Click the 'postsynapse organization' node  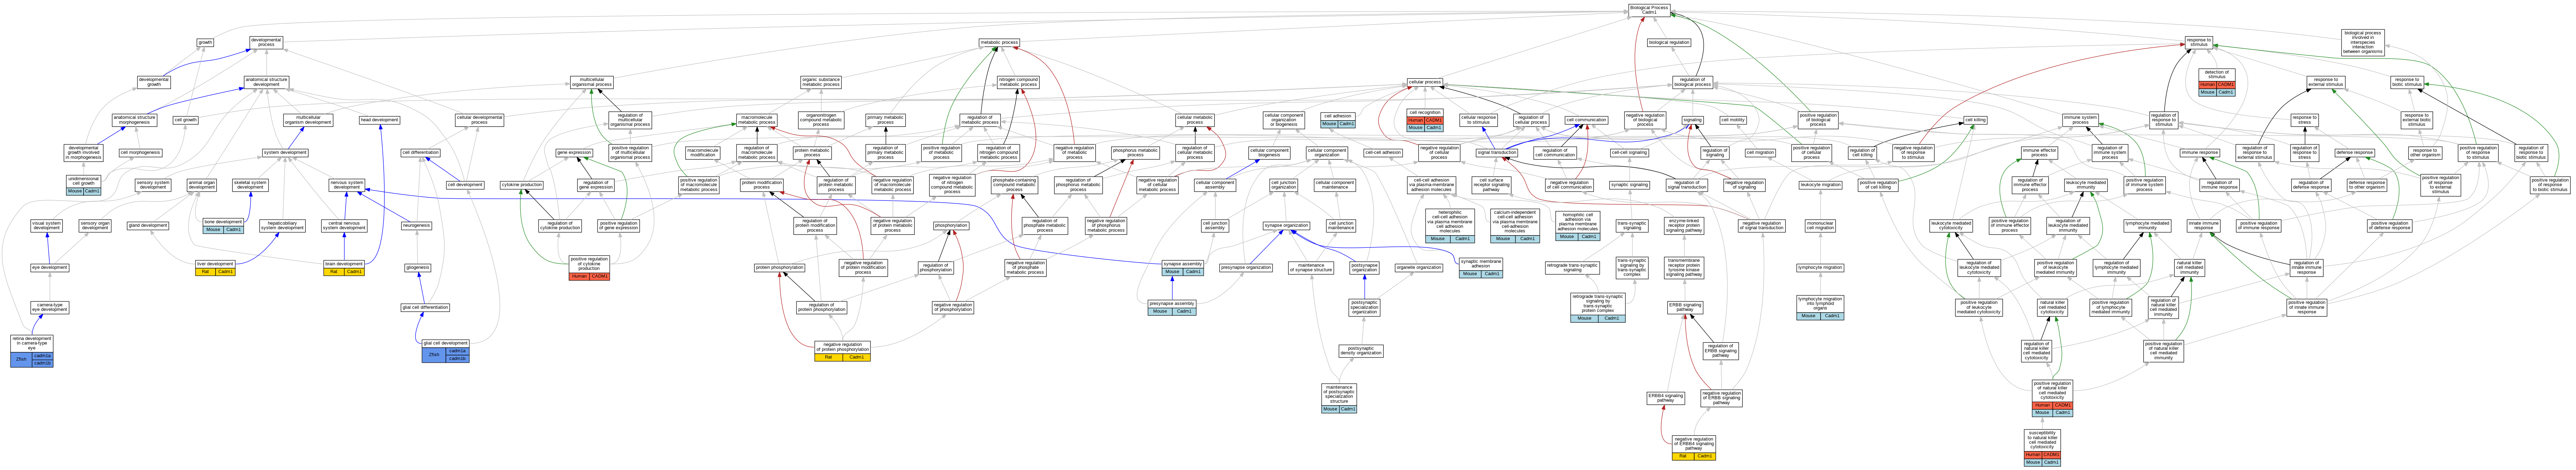1364,267
